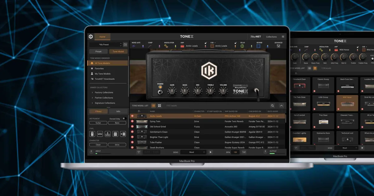Click the Modulation waveform icon
This screenshot has width=374, height=196.
[x=167, y=46]
